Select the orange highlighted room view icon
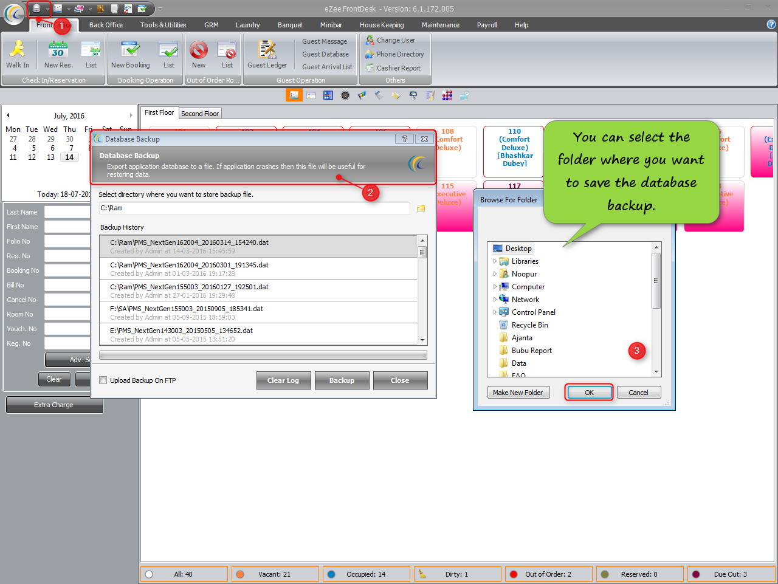This screenshot has width=778, height=584. coord(294,95)
